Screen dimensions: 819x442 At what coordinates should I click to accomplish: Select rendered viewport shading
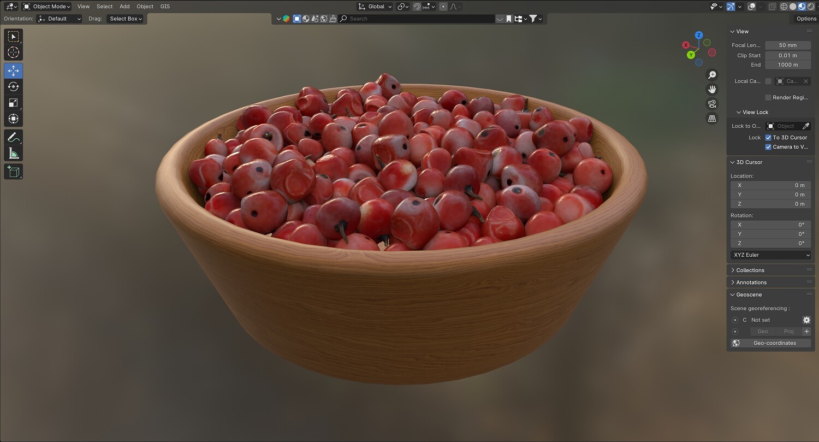pos(810,7)
